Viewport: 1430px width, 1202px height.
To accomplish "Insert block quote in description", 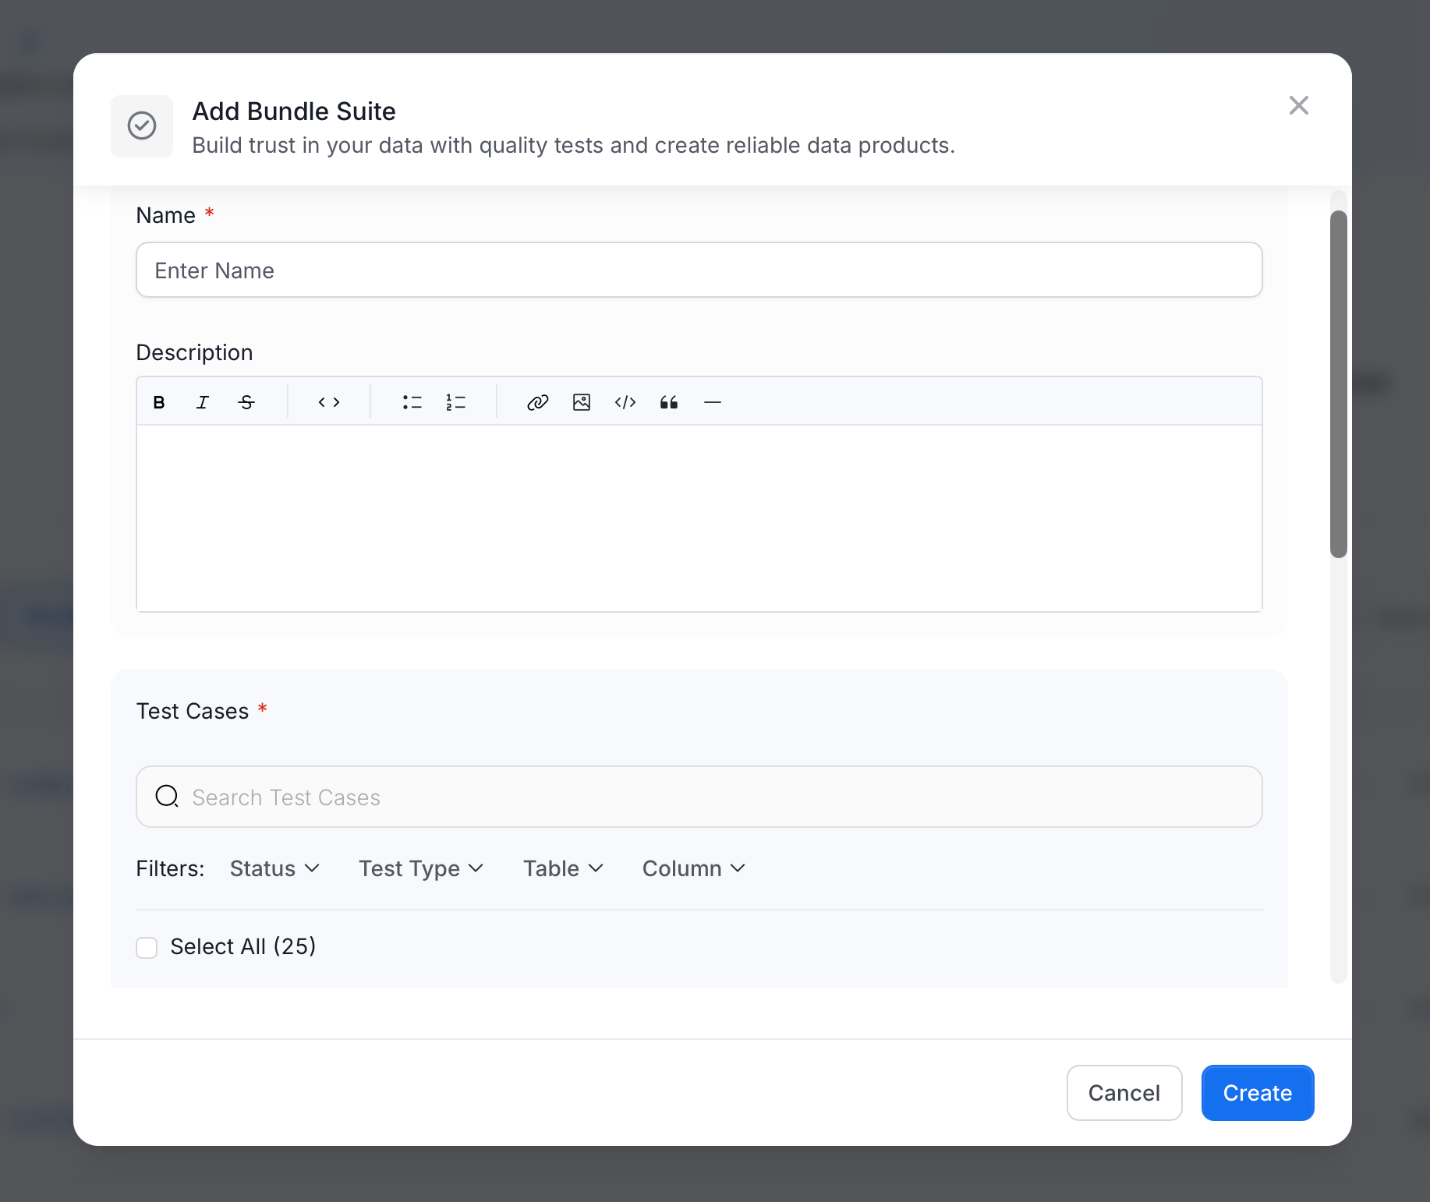I will pos(669,402).
